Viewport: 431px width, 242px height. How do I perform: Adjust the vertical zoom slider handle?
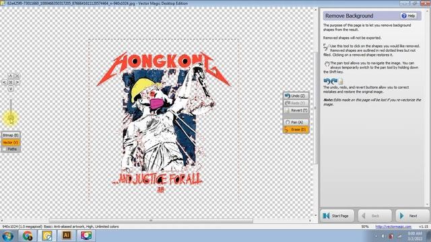click(x=11, y=118)
